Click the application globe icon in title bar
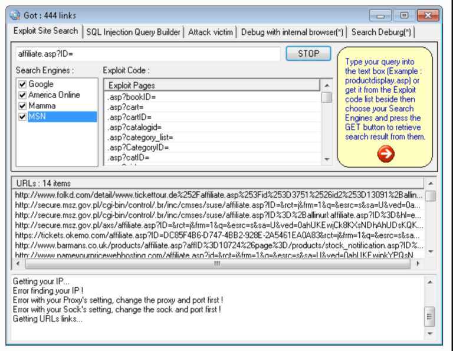This screenshot has height=351, width=453. (x=15, y=15)
